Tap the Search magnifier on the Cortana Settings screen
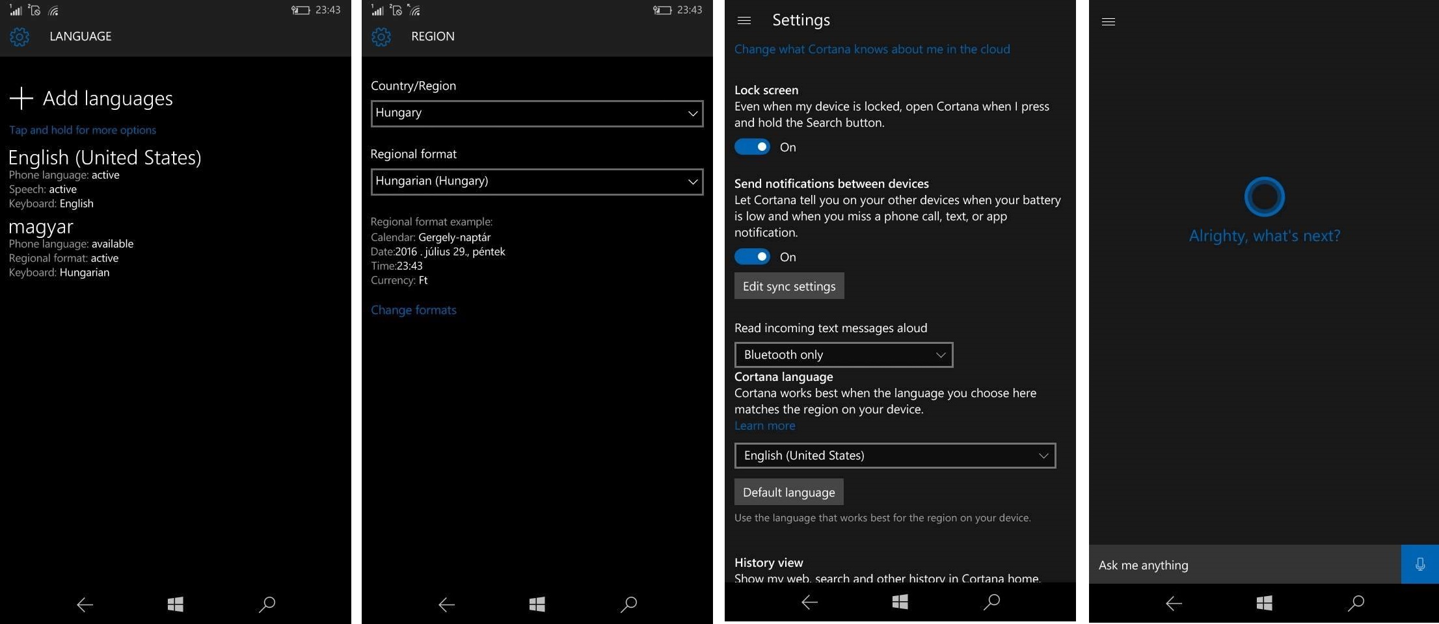The width and height of the screenshot is (1439, 624). [991, 602]
